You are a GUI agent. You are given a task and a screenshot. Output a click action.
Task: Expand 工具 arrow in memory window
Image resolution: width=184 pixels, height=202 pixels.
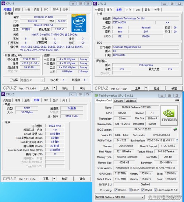pyautogui.click(x=54, y=179)
